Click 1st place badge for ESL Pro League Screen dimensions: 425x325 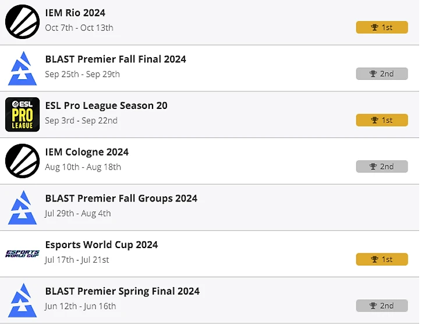[382, 120]
